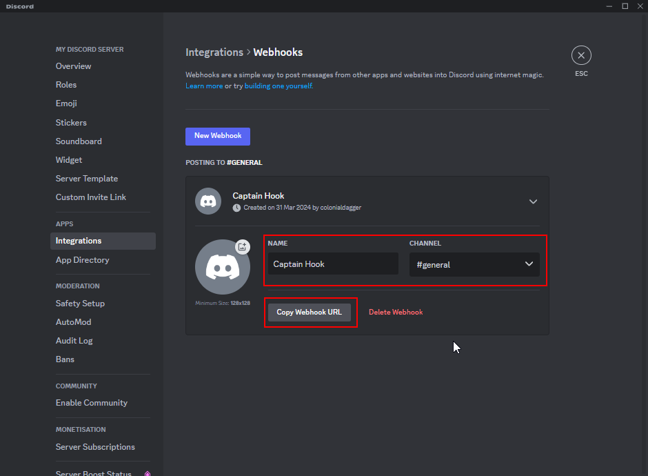Click the Name field containing Captain Hook
Screen dimensions: 648x476
tap(333, 264)
